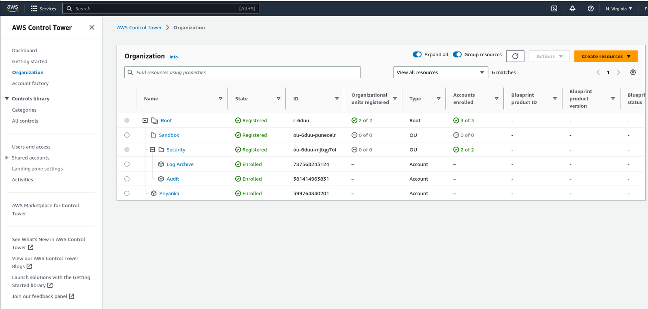Open the Services grid menu
The height and width of the screenshot is (309, 648).
pos(43,9)
